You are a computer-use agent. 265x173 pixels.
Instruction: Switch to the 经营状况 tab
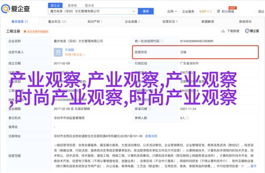tap(170, 21)
